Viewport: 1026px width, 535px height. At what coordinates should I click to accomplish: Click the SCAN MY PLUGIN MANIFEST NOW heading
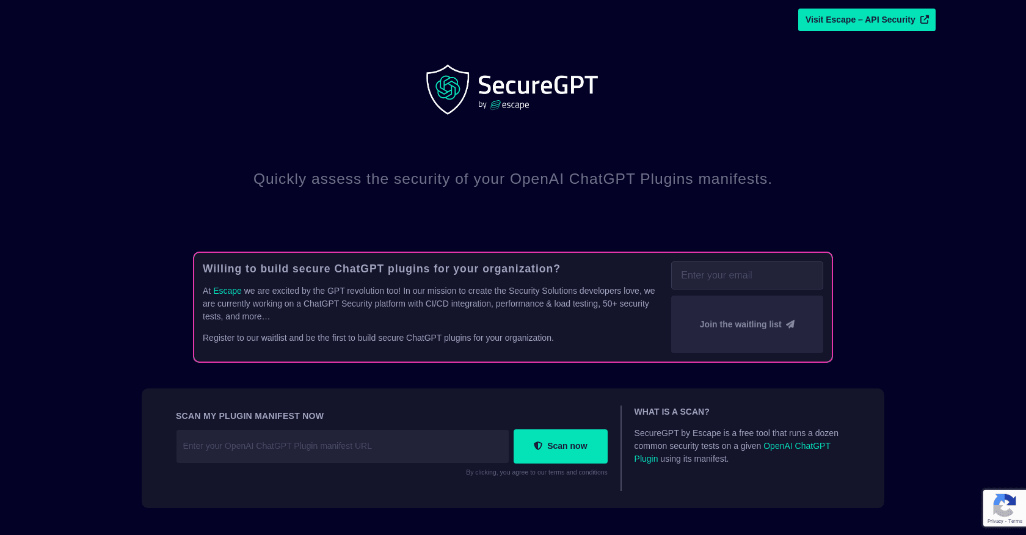[x=249, y=416]
